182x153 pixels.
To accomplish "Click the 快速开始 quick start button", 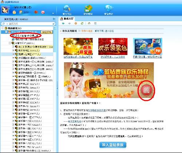I will point(47,32).
